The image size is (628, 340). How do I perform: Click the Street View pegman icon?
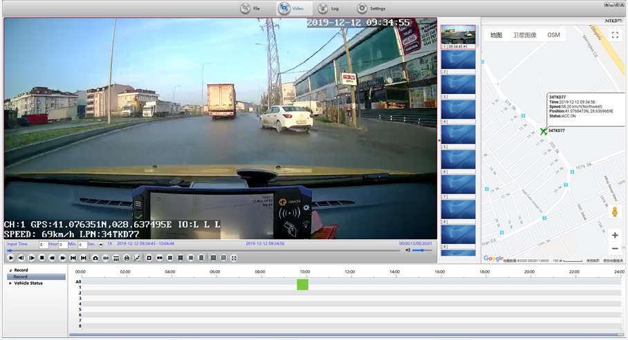click(615, 211)
